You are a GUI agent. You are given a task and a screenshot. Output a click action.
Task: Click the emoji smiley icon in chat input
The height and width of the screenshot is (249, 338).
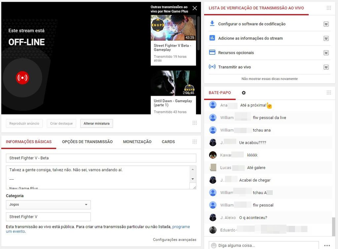point(214,246)
